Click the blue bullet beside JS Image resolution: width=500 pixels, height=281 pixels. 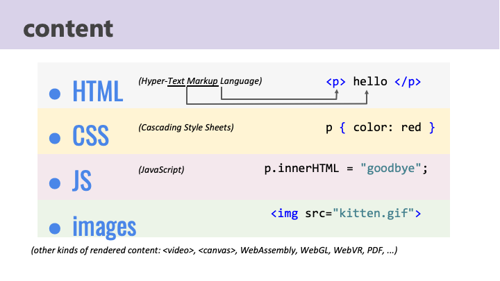tap(55, 183)
